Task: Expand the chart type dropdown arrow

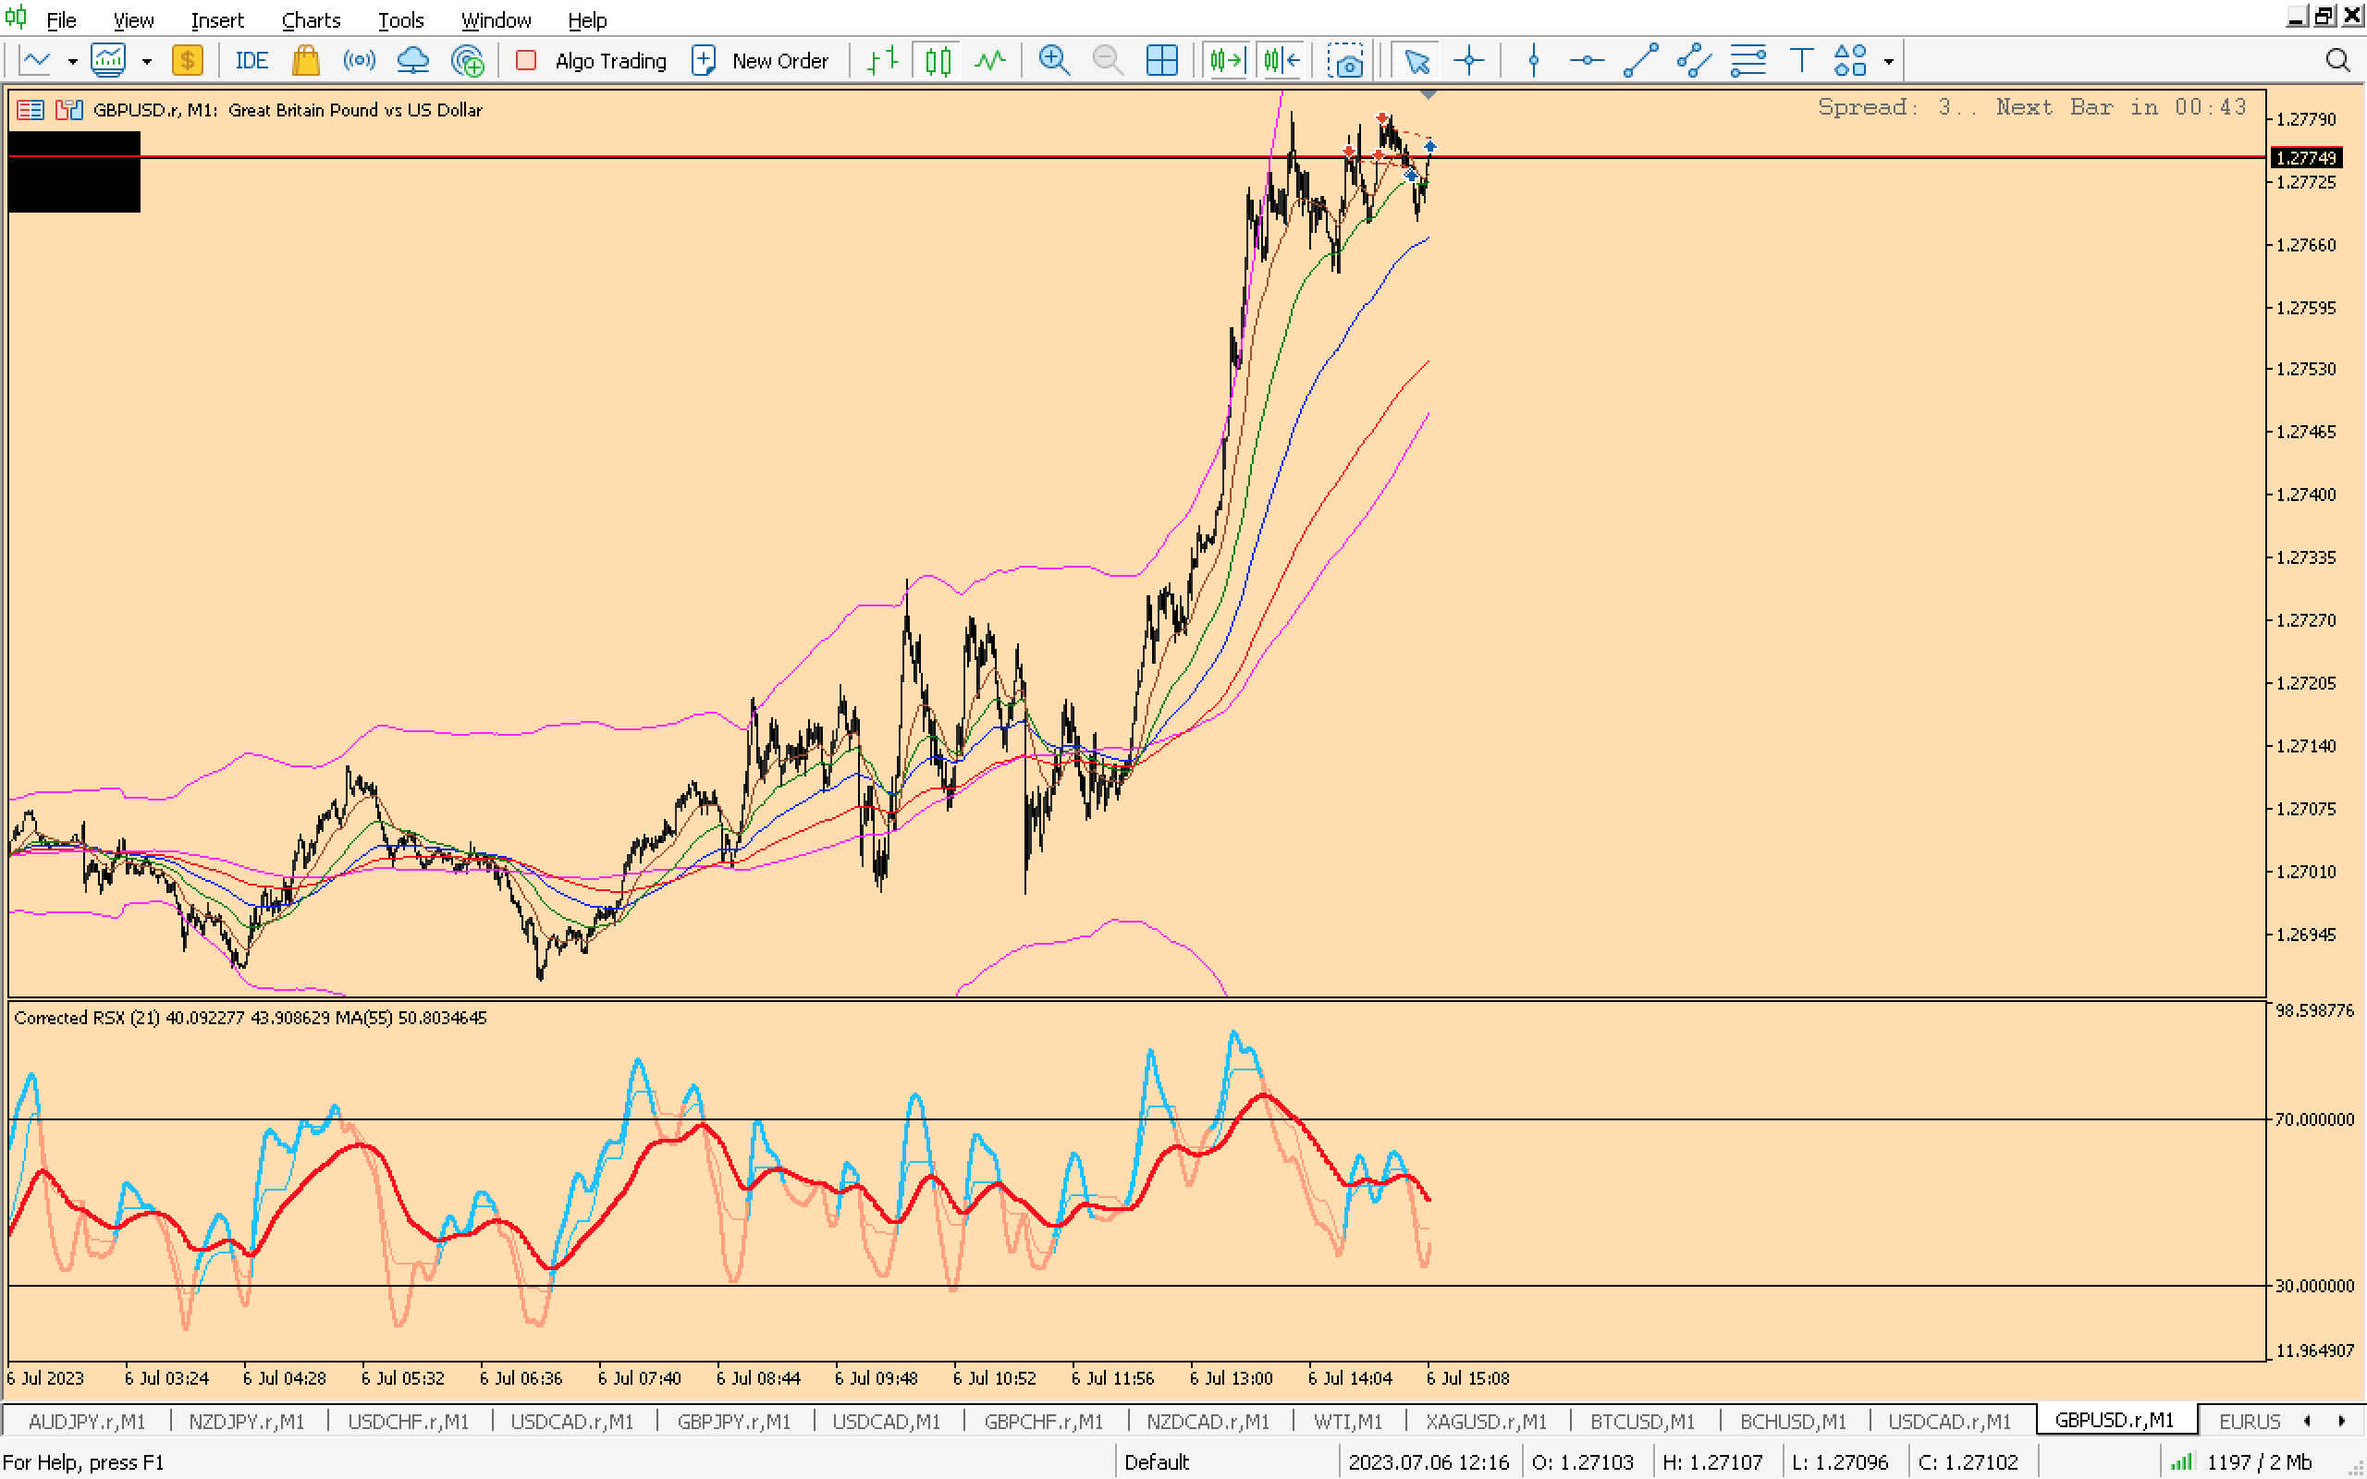Action: pyautogui.click(x=72, y=61)
